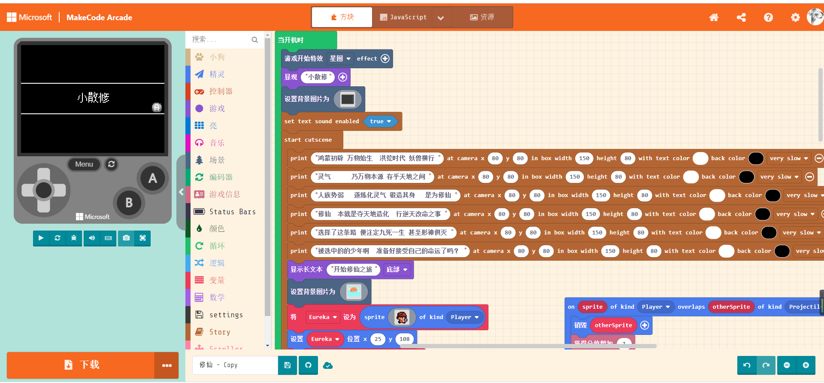The height and width of the screenshot is (383, 824).
Task: Open the Story toolbox category
Action: click(225, 332)
